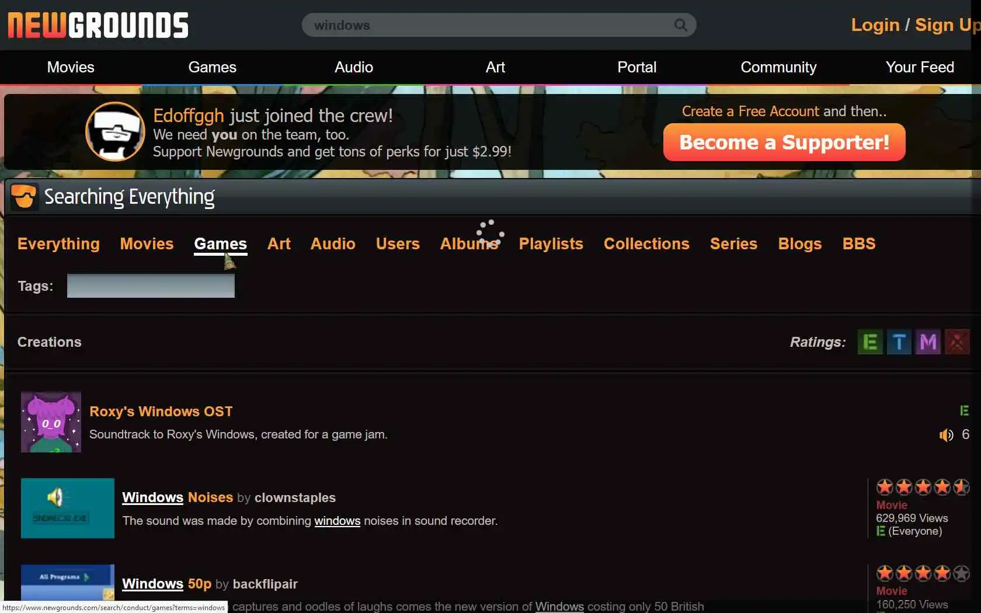The image size is (981, 613).
Task: Click Create a Free Account link
Action: click(750, 111)
